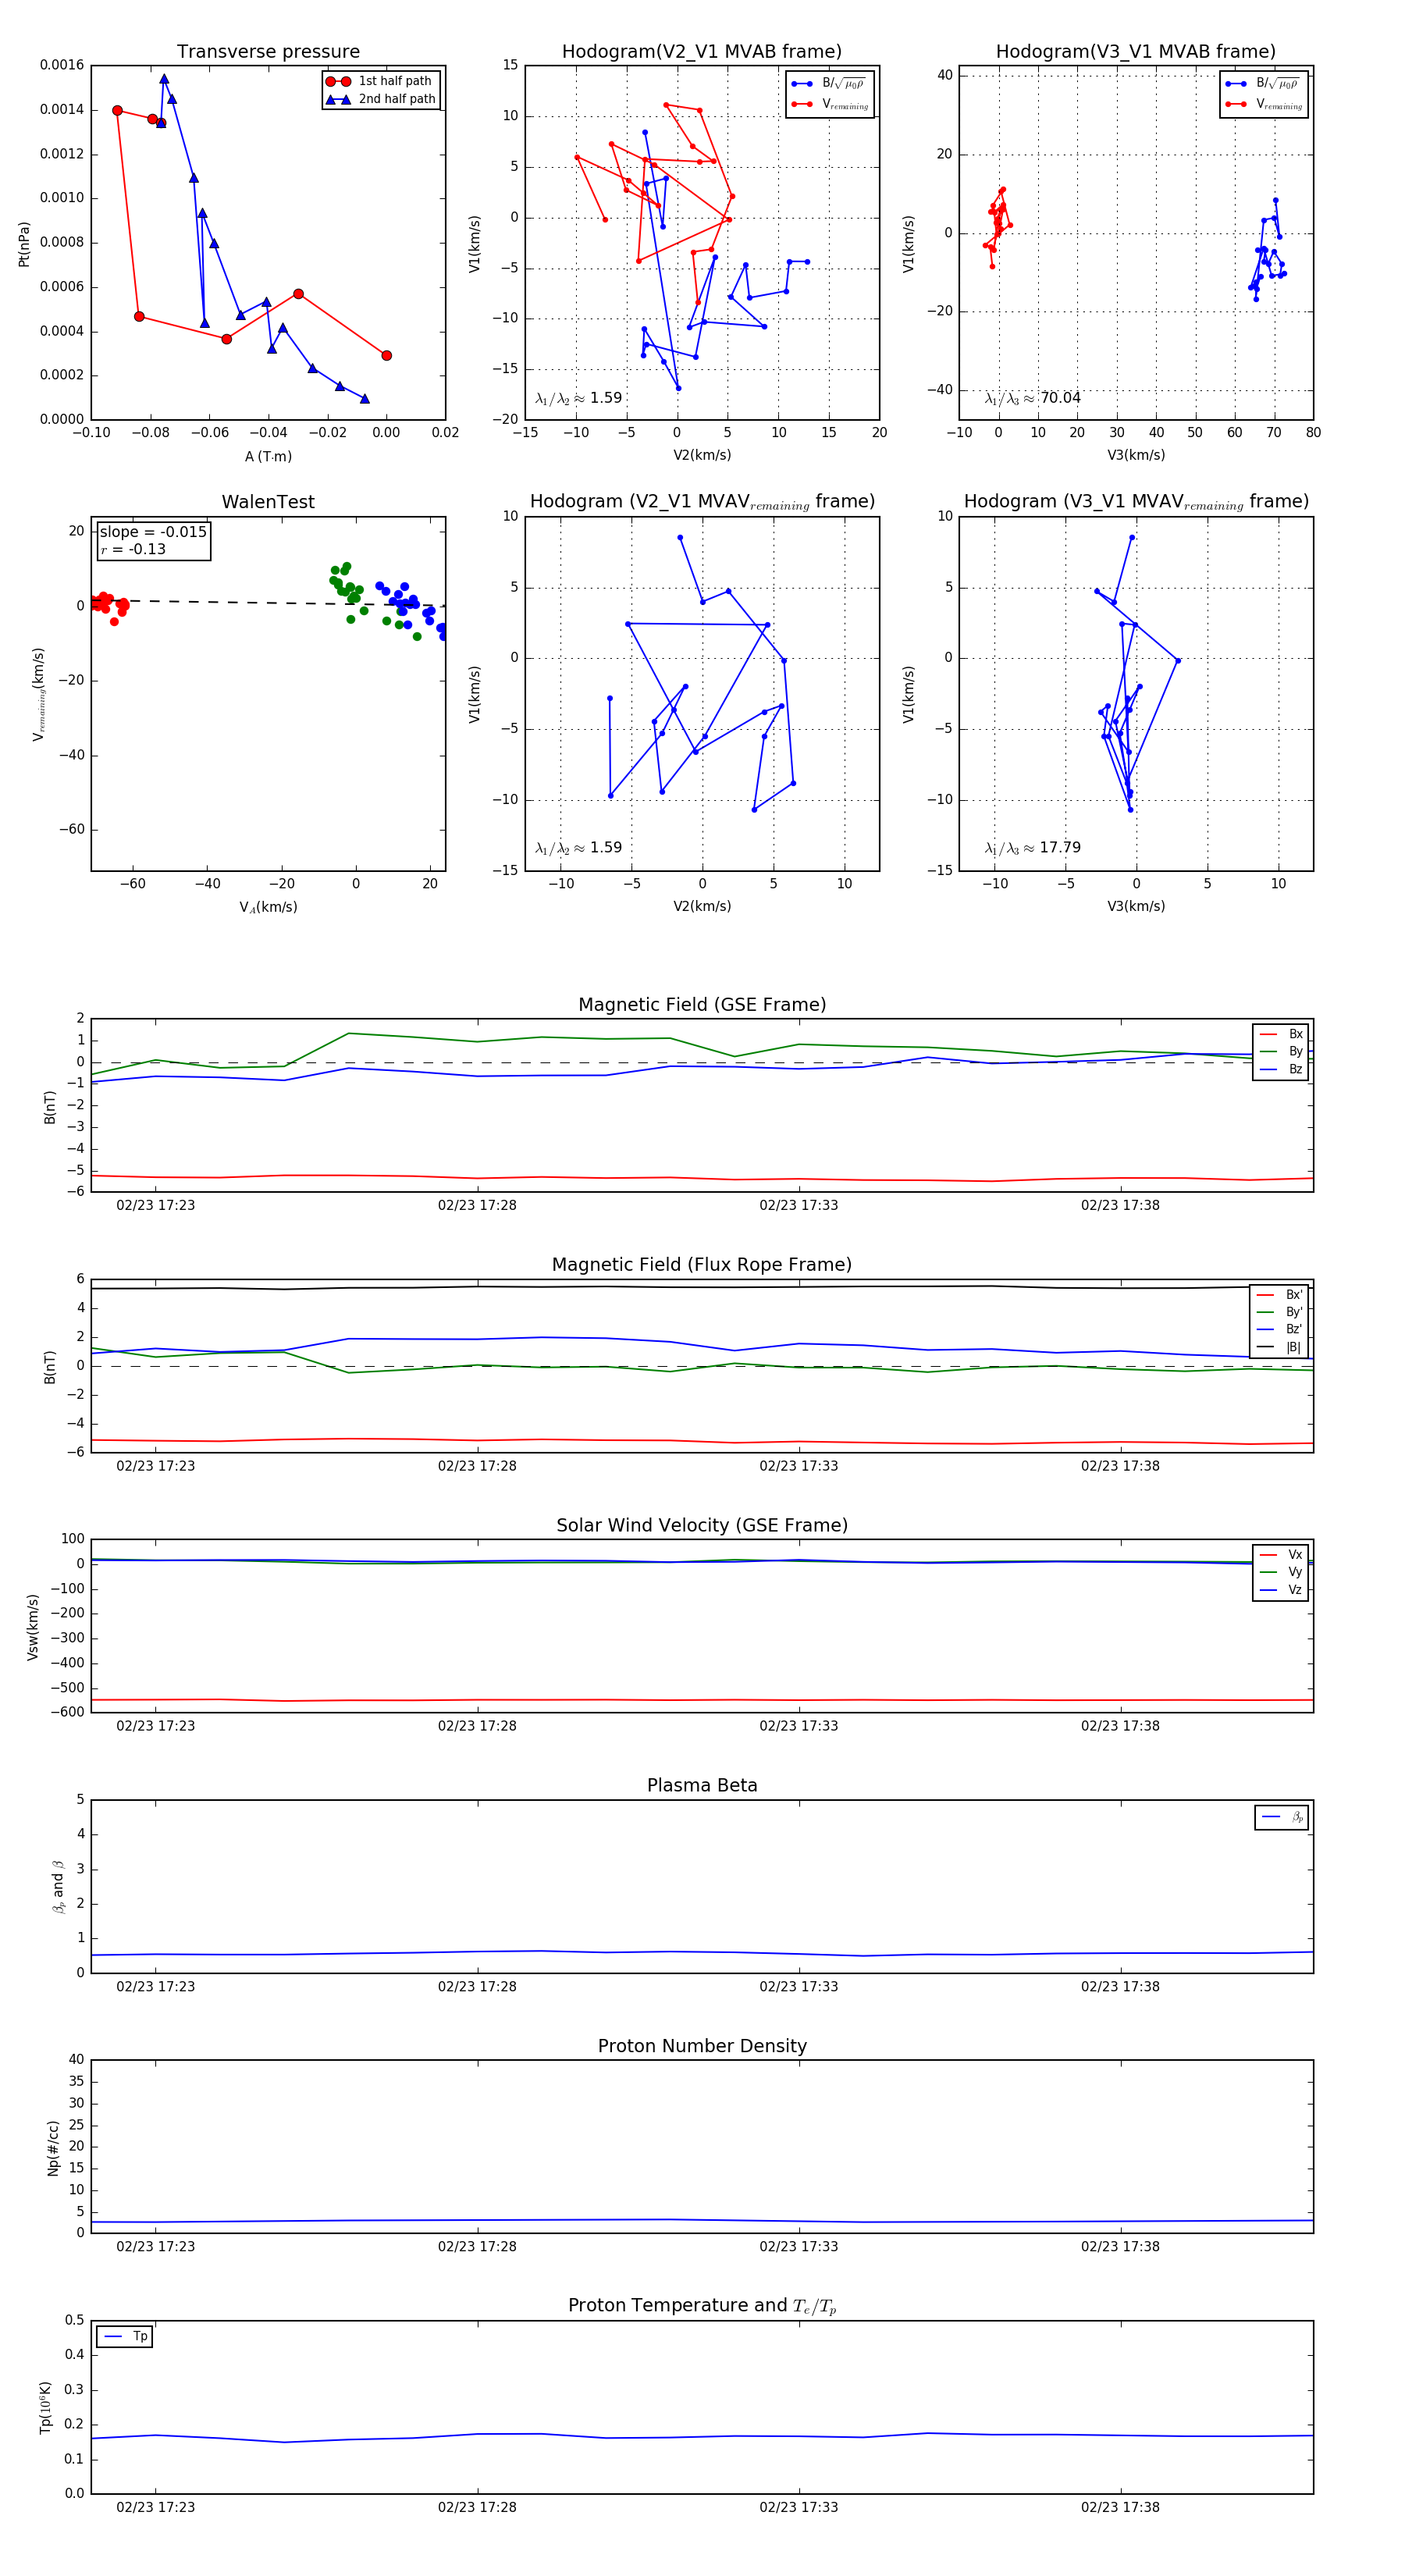Screen dimensions: 1405x2576
Task: Click the 'Bz' legend entry in GSE field plot
Action: click(1282, 1070)
